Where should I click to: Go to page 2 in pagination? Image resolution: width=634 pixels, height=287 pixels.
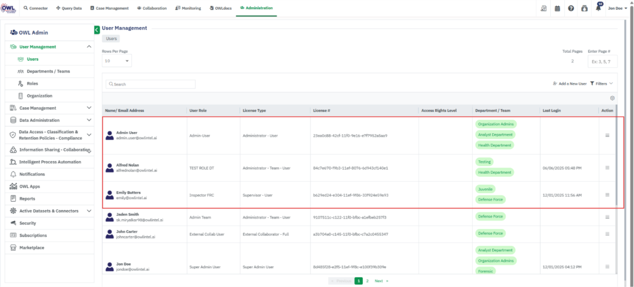(367, 281)
